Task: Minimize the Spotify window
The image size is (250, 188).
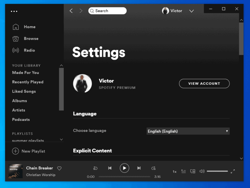Action: point(211,9)
